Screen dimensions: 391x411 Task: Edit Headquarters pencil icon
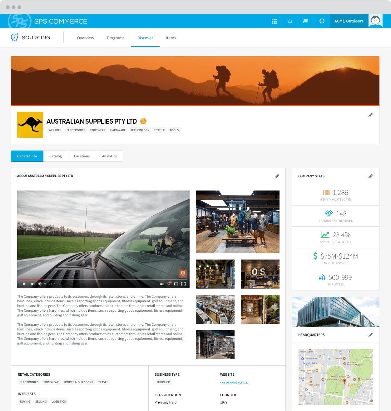(x=370, y=335)
